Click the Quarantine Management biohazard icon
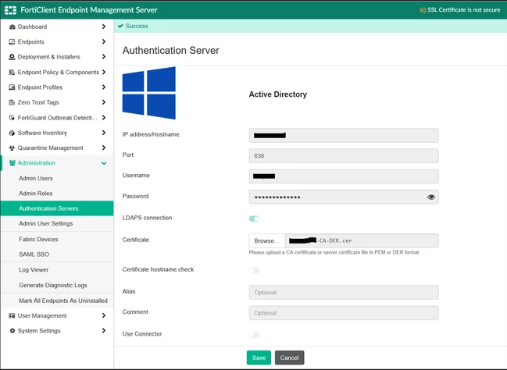507x370 pixels. (12, 148)
